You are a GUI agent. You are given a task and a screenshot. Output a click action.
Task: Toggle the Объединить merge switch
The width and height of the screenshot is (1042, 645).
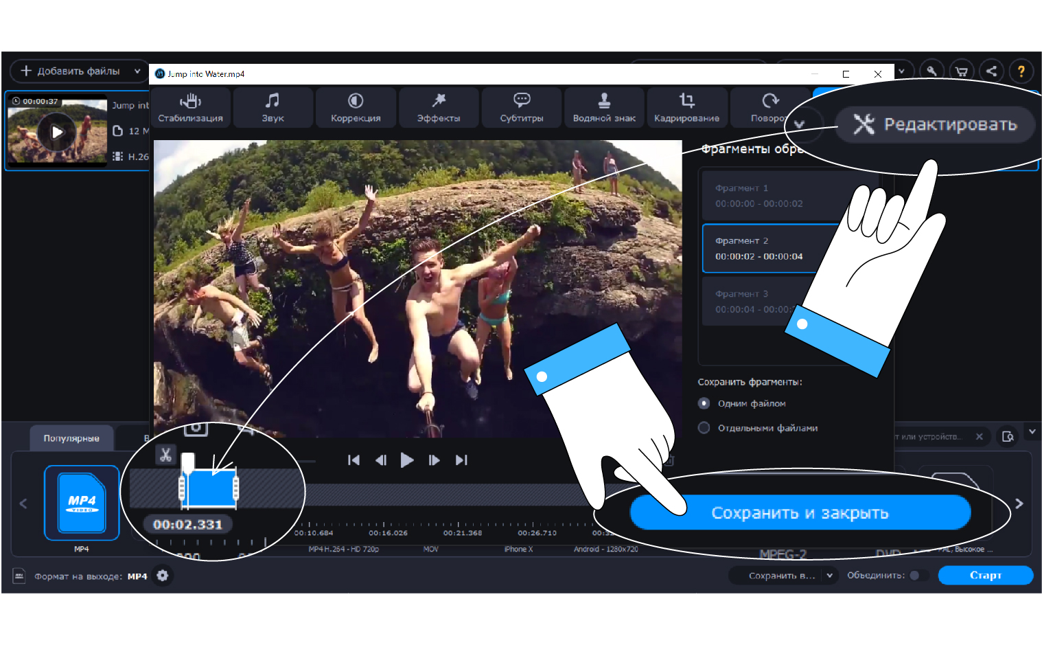coord(918,576)
